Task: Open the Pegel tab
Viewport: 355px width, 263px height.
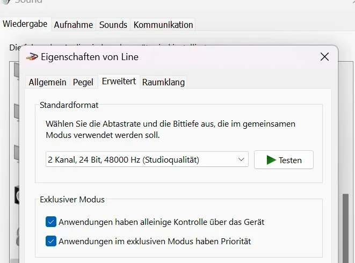Action: [x=83, y=82]
